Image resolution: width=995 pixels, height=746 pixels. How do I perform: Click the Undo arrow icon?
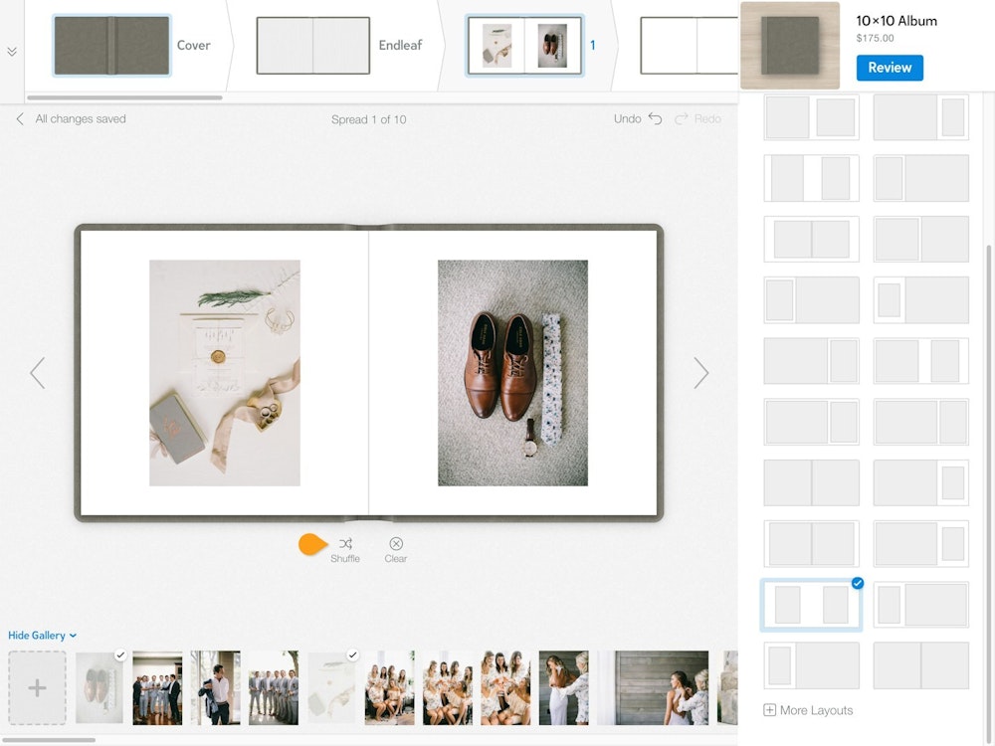tap(655, 118)
